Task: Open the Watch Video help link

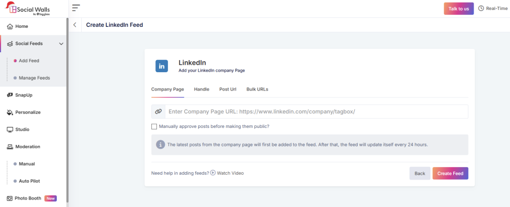Action: point(227,173)
